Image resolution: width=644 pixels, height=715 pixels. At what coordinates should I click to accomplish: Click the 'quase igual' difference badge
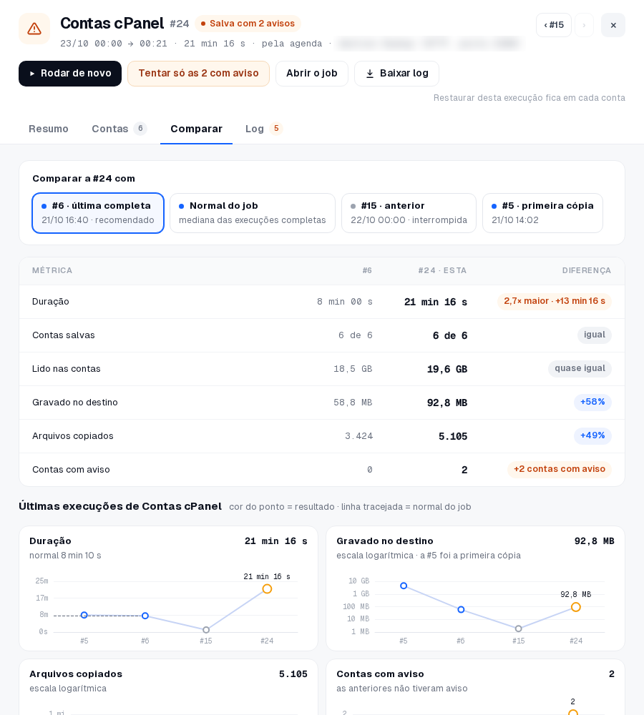(x=580, y=369)
